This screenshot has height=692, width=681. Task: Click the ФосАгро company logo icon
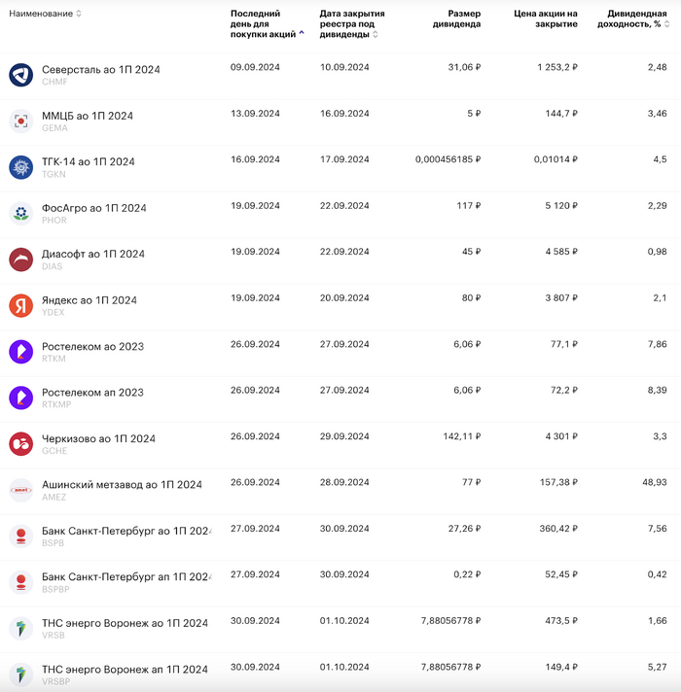[21, 213]
